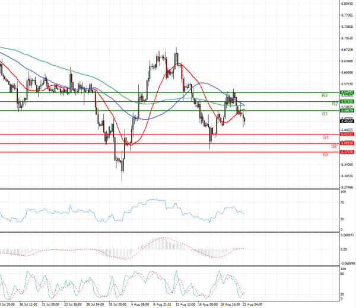Click the 8.63880 price axis value

(x=347, y=61)
